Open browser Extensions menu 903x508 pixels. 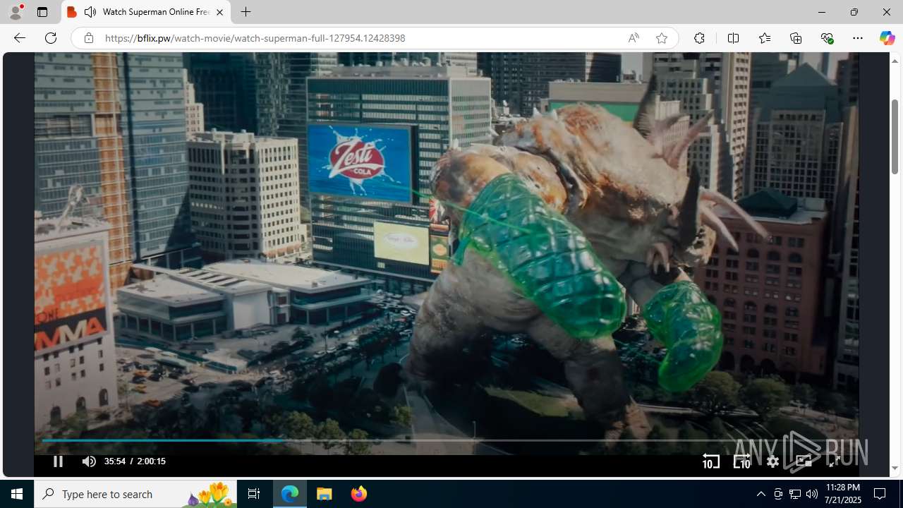click(x=699, y=38)
